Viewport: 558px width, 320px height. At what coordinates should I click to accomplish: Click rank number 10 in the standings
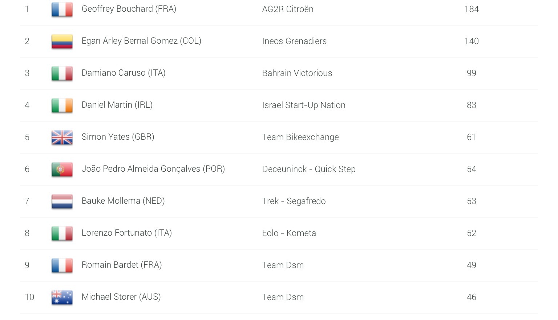[29, 297]
